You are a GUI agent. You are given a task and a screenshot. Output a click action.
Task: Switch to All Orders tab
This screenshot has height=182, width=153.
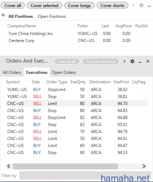12,72
